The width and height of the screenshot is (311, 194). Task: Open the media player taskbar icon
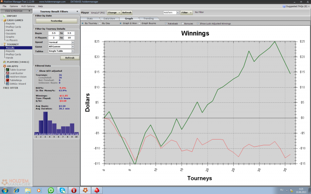click(39, 190)
